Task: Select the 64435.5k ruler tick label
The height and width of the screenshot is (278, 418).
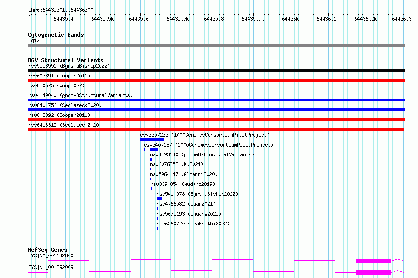Action: 102,19
